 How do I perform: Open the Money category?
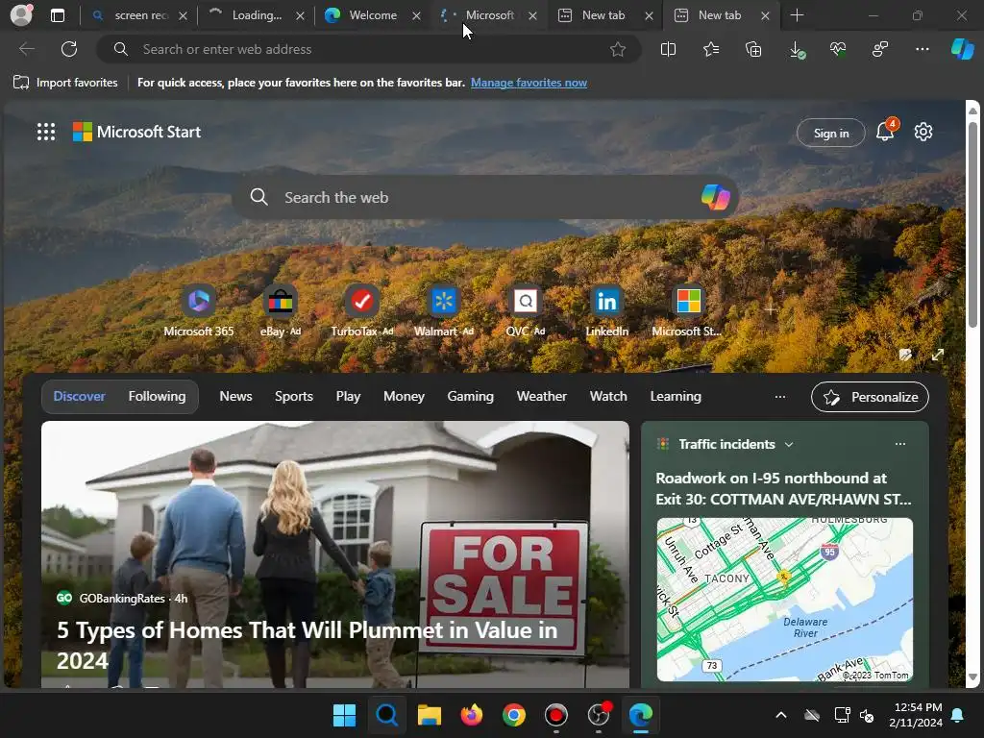click(404, 396)
